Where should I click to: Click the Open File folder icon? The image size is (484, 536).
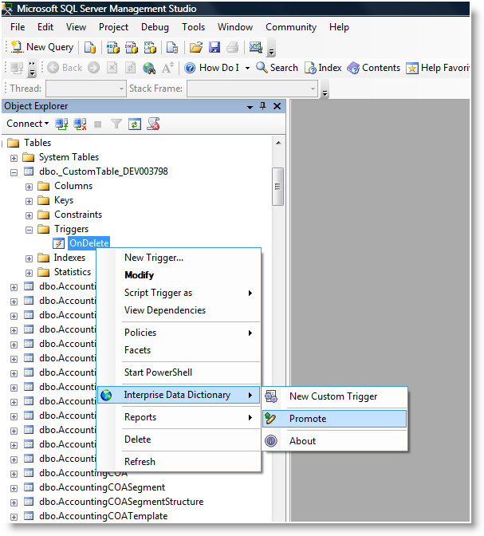196,47
